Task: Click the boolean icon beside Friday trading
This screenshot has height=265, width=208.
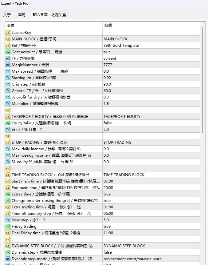Action: pyautogui.click(x=8, y=227)
